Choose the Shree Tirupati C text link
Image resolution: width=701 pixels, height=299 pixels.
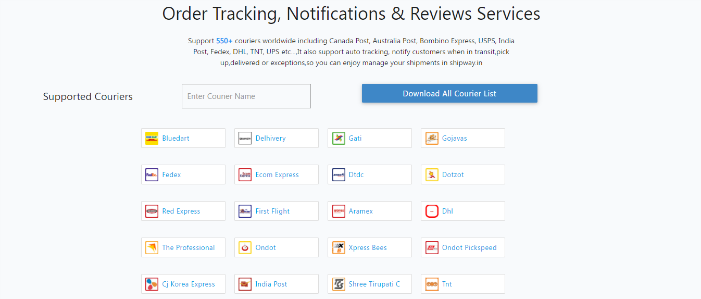pos(374,284)
